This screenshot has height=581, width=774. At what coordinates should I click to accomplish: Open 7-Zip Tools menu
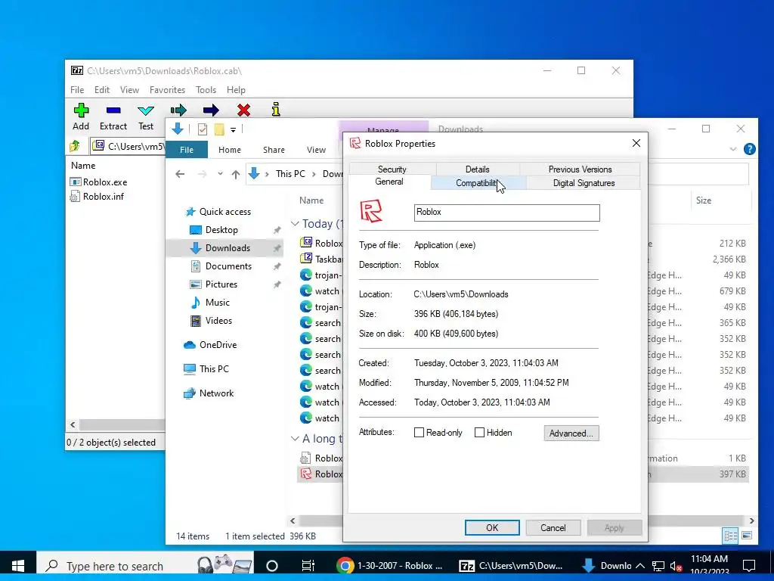point(206,90)
